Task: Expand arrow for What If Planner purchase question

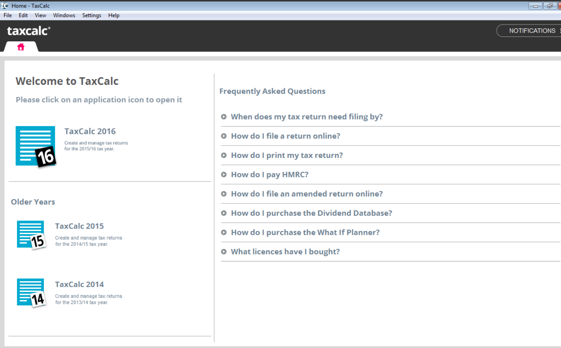Action: (x=224, y=232)
